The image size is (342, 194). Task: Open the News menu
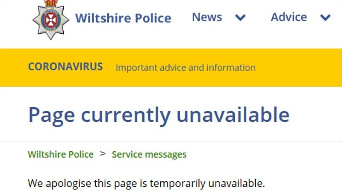click(207, 17)
